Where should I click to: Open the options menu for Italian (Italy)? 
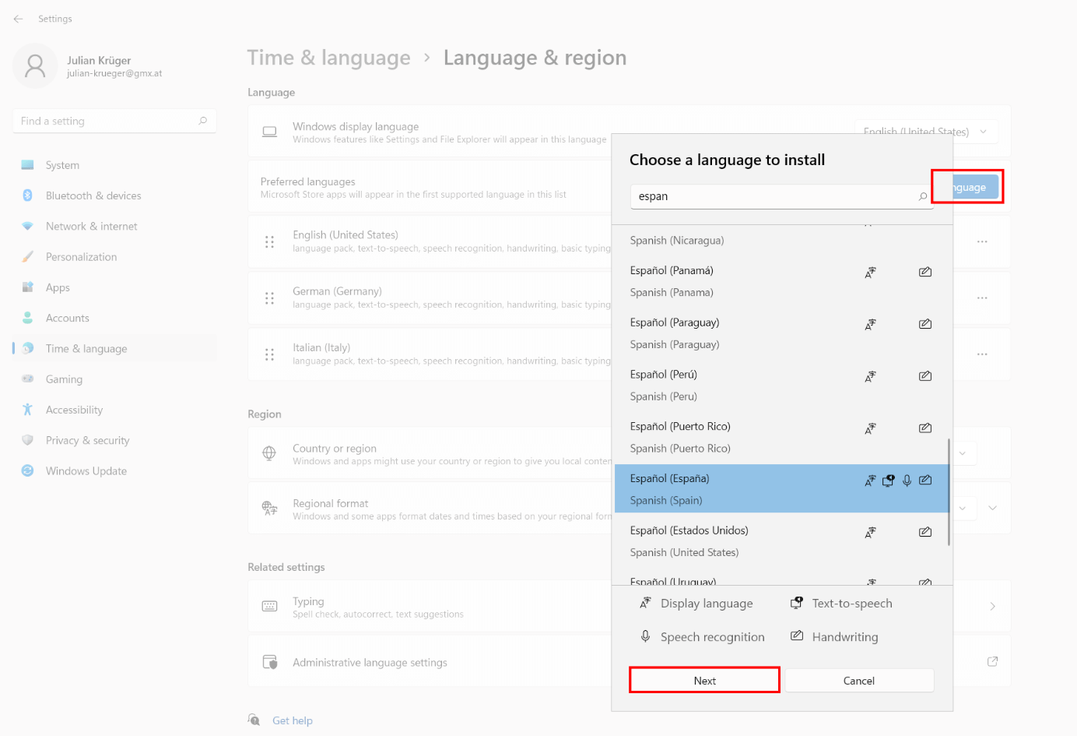(981, 354)
